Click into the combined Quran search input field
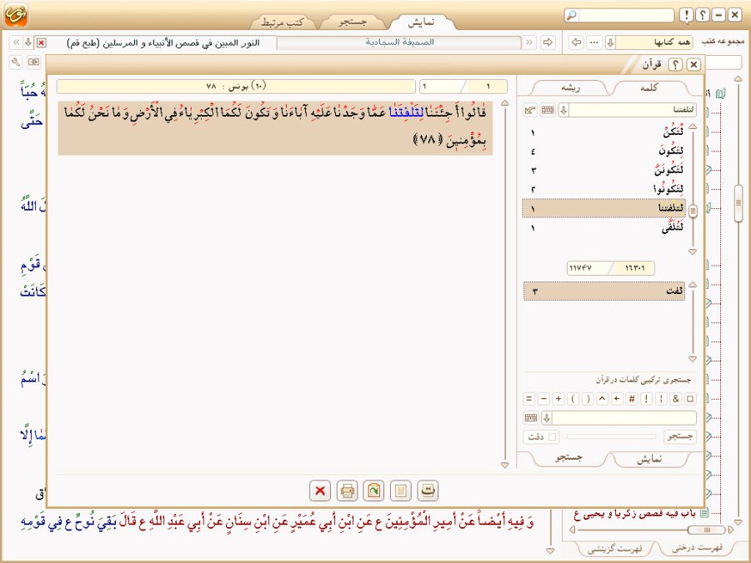751x563 pixels. [623, 418]
